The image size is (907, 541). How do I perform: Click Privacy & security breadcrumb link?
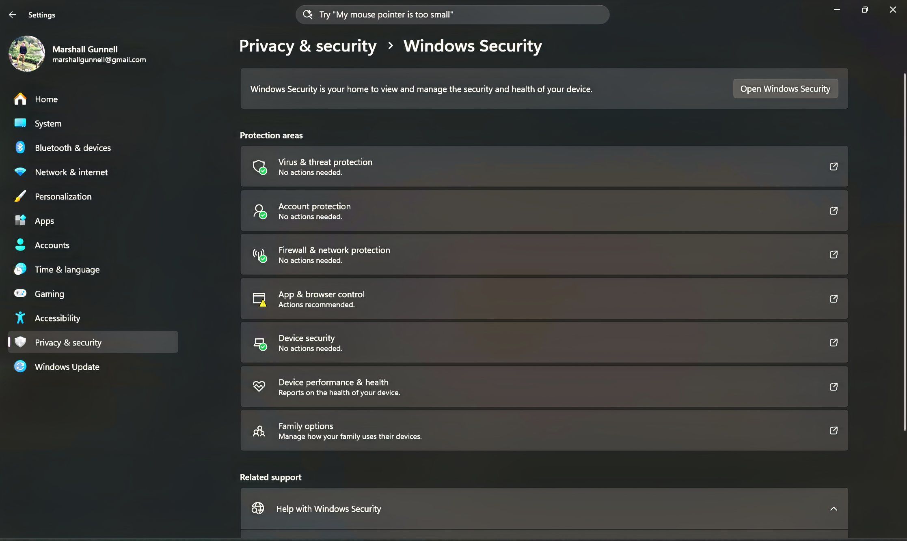click(308, 46)
